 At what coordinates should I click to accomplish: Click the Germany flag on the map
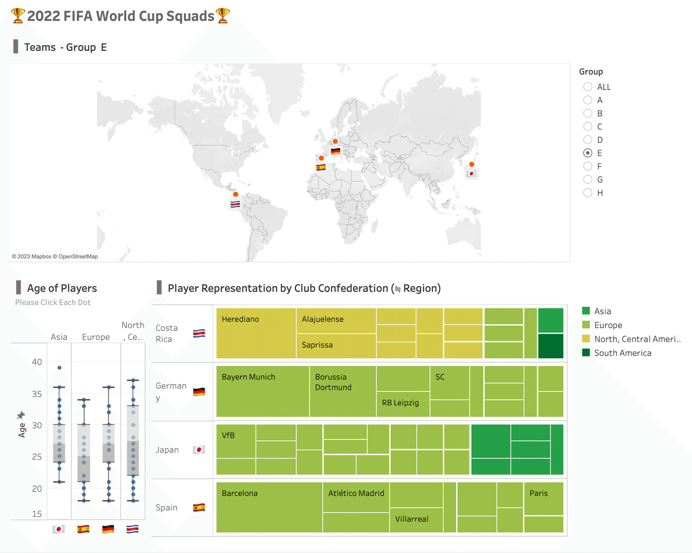point(335,152)
